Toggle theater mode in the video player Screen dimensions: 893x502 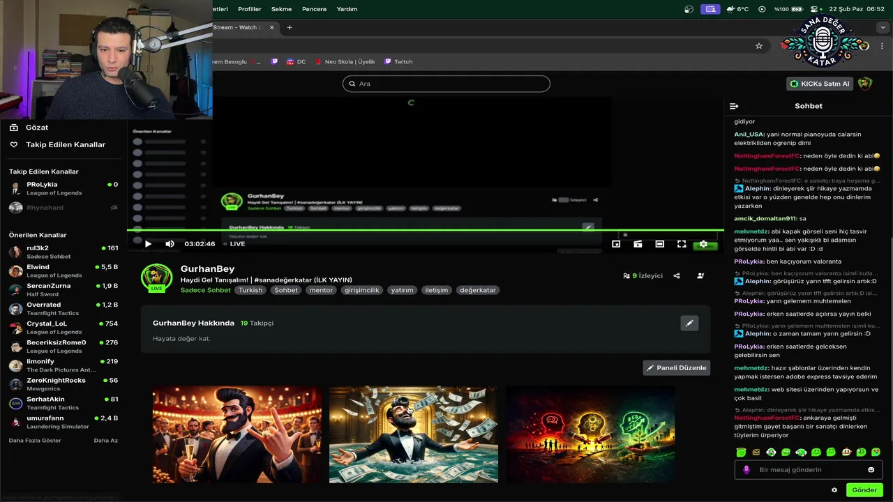click(x=659, y=244)
